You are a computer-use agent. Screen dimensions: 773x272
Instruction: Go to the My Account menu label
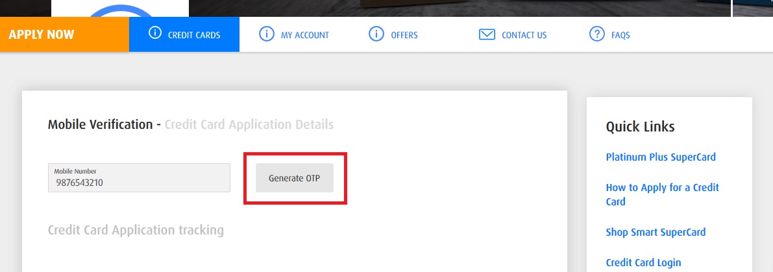pos(304,35)
